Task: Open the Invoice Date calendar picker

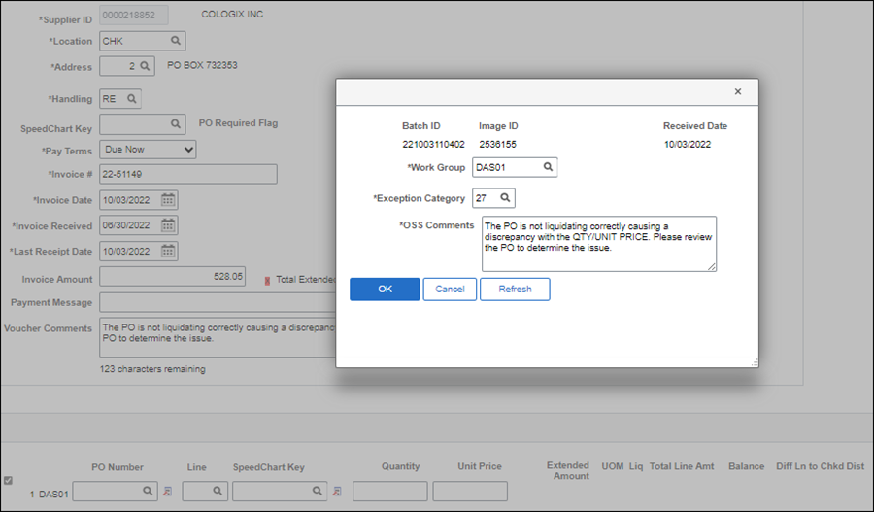Action: point(168,200)
